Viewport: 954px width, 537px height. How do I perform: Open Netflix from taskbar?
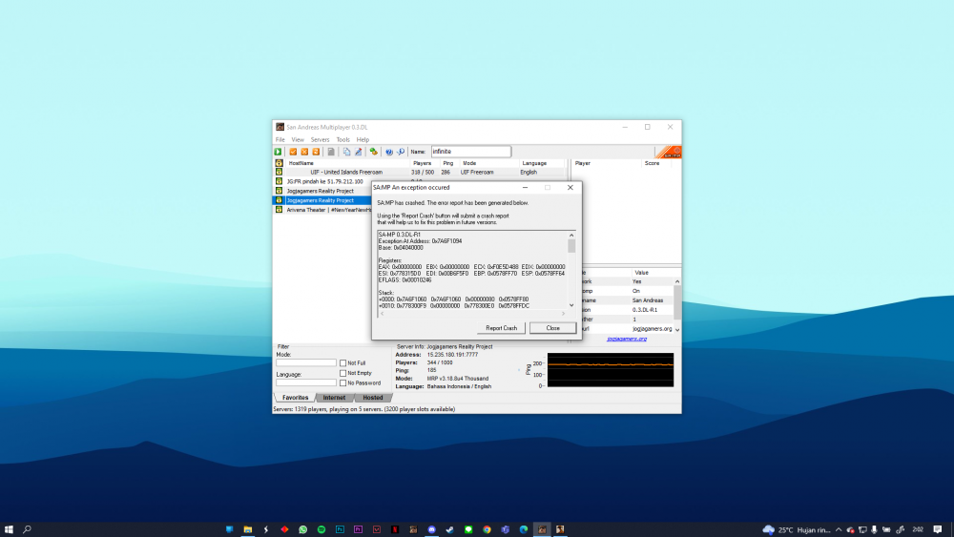point(395,529)
